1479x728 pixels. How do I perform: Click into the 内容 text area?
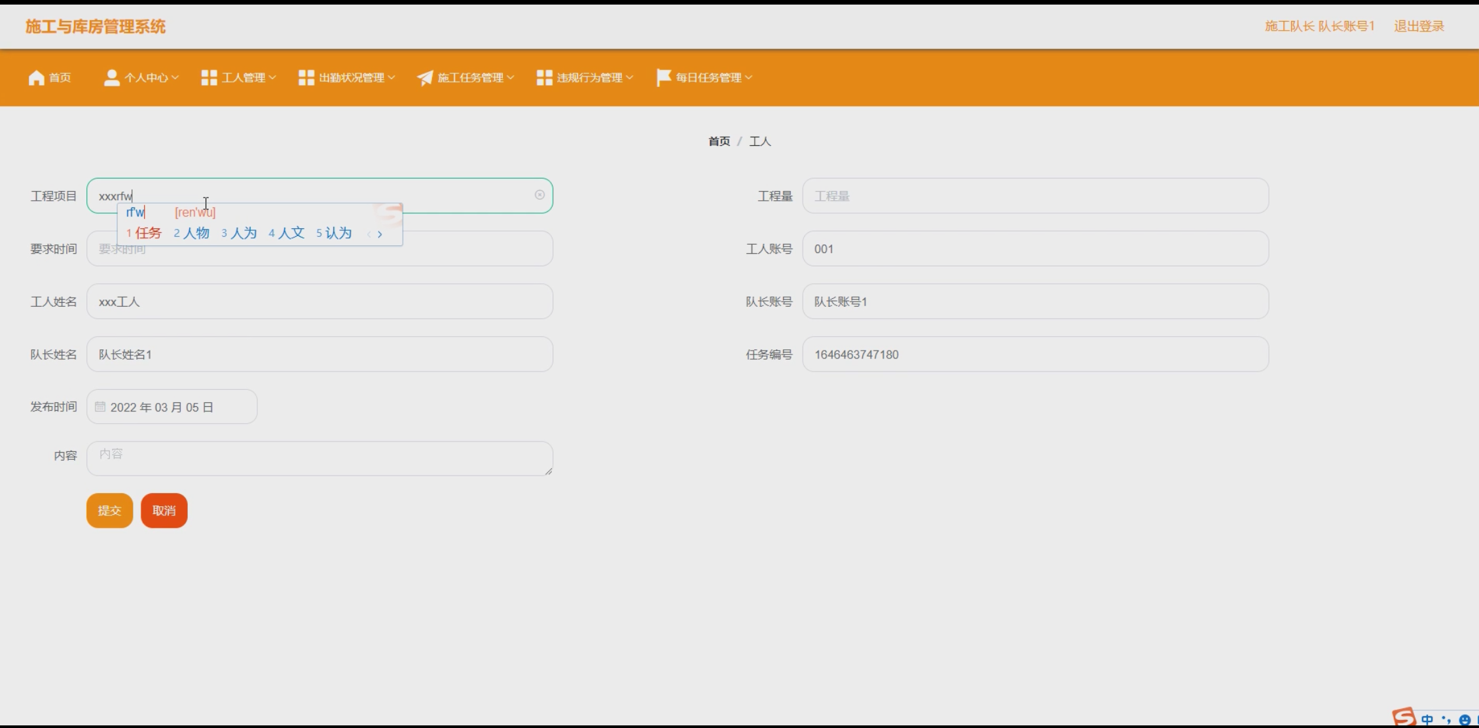click(x=320, y=458)
